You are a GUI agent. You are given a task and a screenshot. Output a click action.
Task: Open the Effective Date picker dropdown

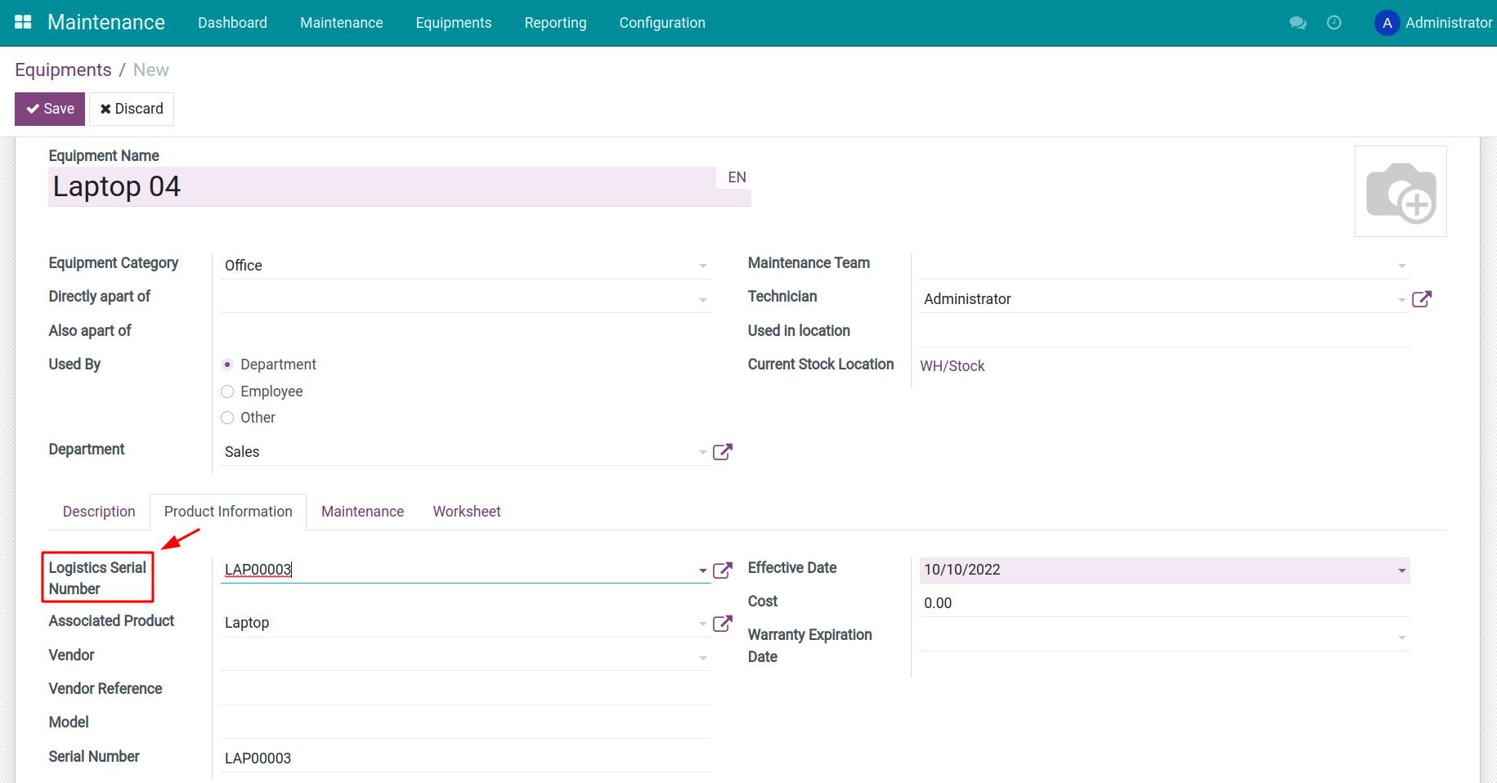pyautogui.click(x=1403, y=570)
